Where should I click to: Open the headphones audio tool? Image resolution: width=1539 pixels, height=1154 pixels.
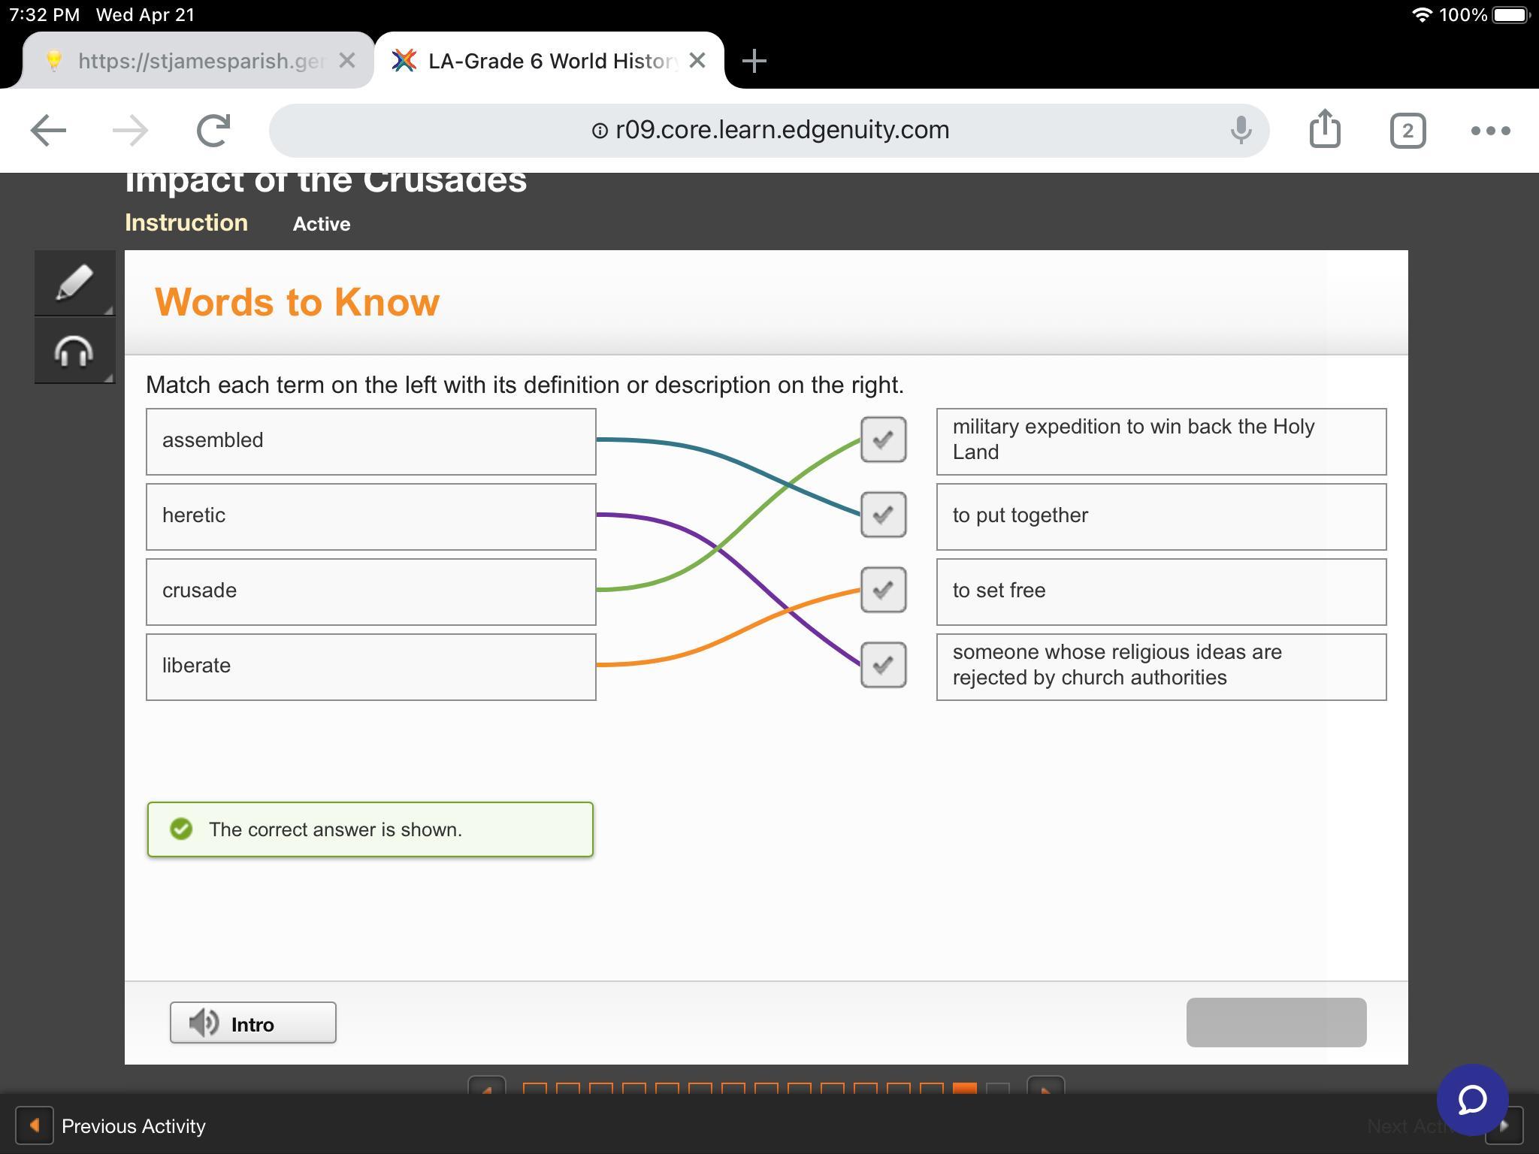(x=74, y=351)
